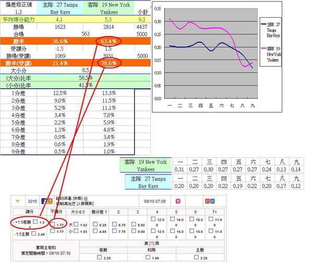
Task: Tick first-inning 客勝 3.35 checkbox
Action: (100, 257)
